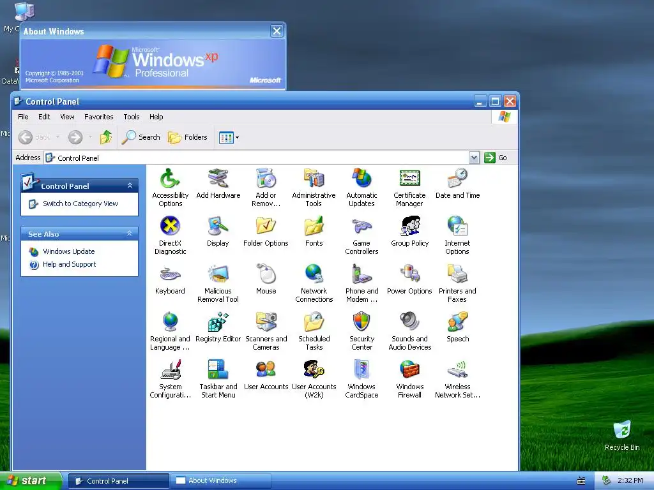Open Folder Options icon
This screenshot has width=654, height=490.
tap(266, 226)
